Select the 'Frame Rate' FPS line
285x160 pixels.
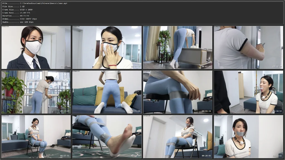pos(16,13)
